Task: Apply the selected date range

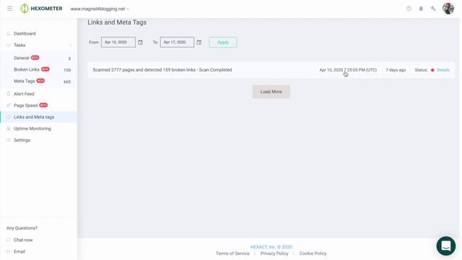Action: (x=223, y=42)
